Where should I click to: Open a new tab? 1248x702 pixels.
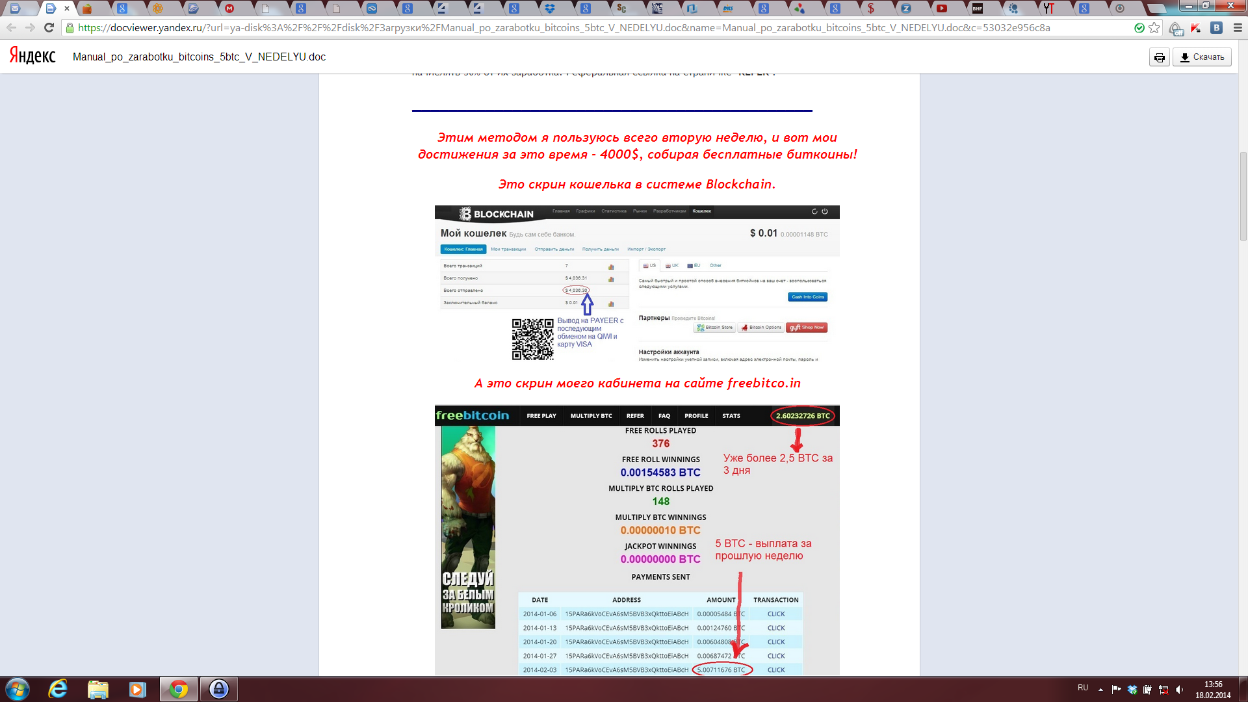1156,8
